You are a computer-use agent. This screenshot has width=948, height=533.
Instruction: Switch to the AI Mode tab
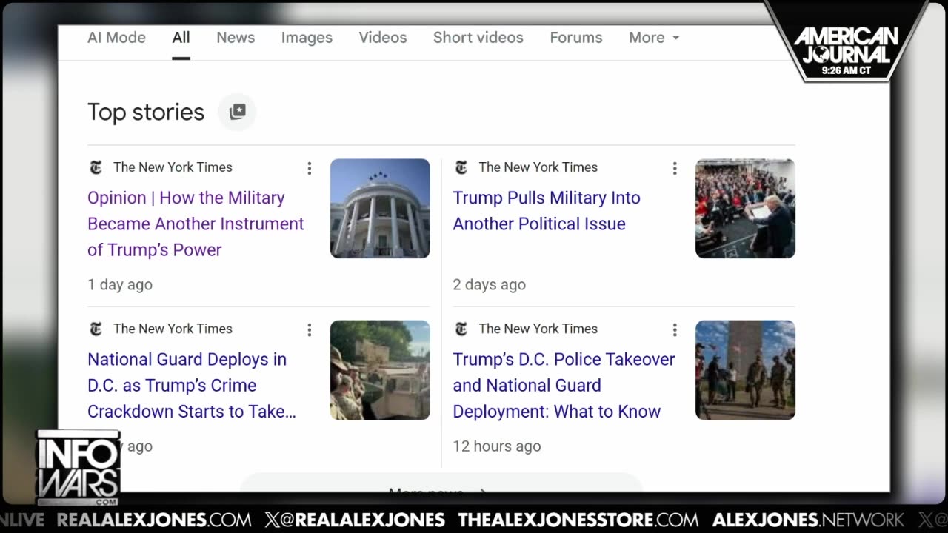(116, 38)
